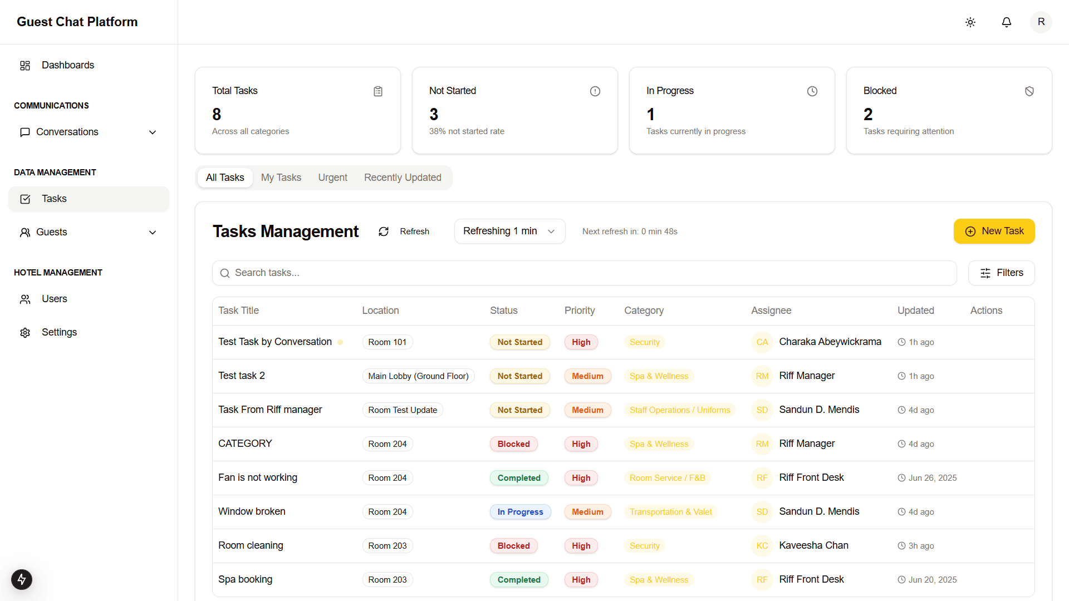Open notifications bell icon

click(1007, 22)
